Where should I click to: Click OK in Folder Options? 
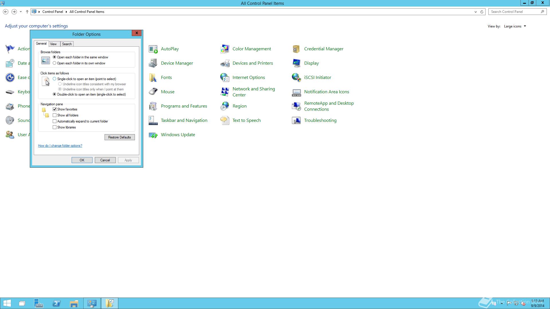coord(82,160)
